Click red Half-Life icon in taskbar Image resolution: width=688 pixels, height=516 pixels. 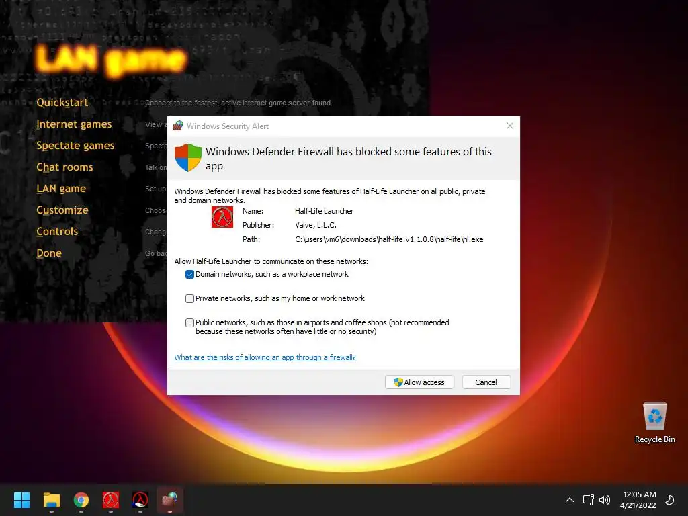(111, 500)
